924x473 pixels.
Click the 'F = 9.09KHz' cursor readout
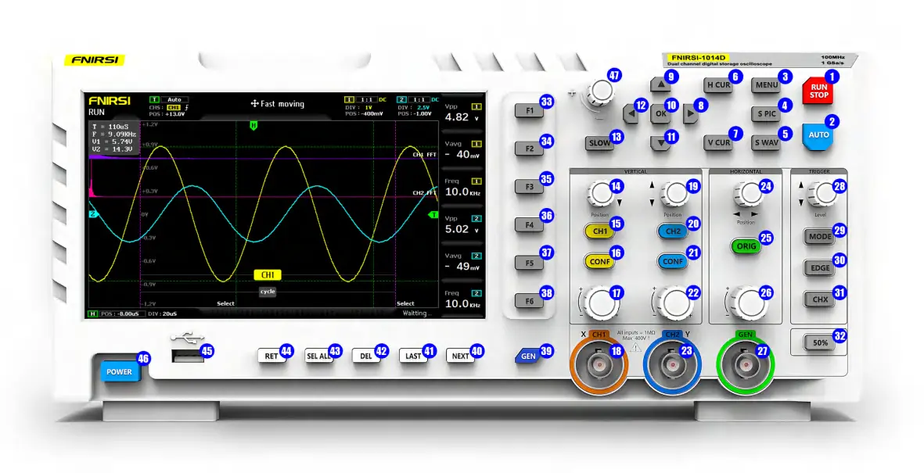(114, 134)
